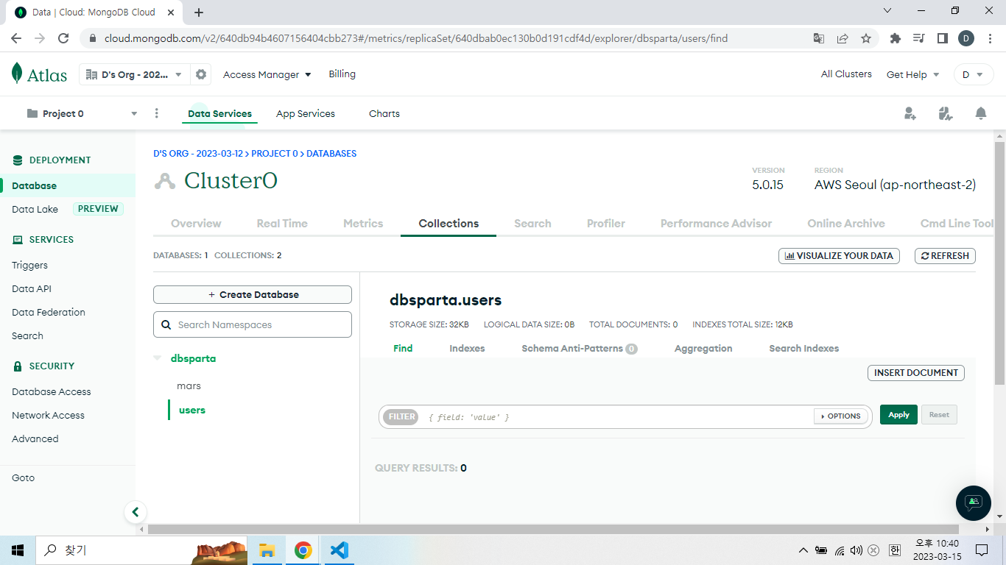Open the All Clusters link
Viewport: 1006px width, 565px height.
(846, 74)
